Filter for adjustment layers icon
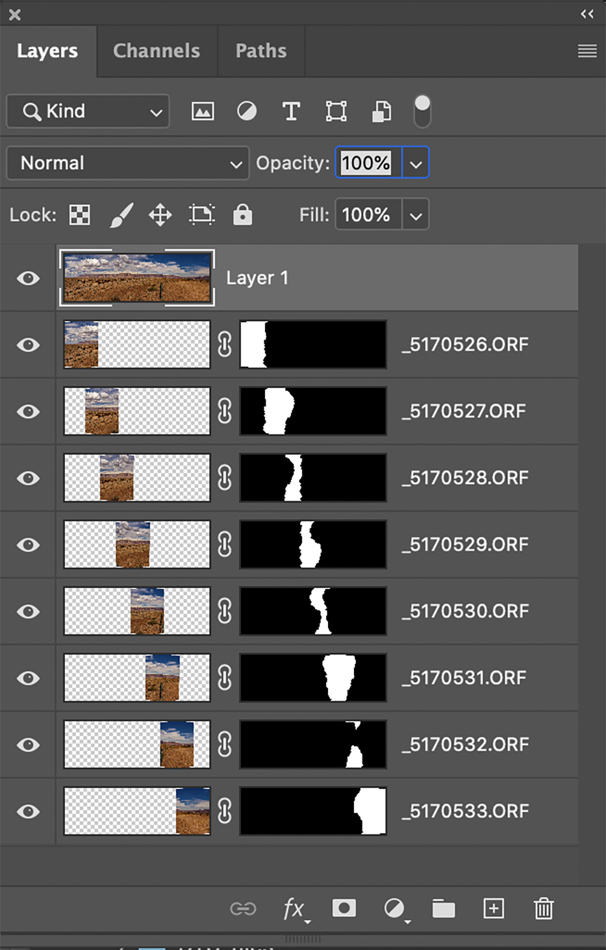606x950 pixels. coord(247,111)
